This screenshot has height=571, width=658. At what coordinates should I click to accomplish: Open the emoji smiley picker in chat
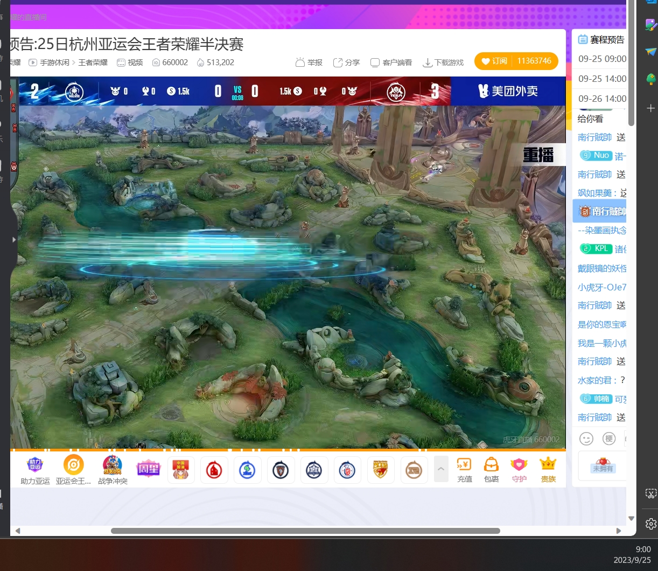(x=586, y=438)
